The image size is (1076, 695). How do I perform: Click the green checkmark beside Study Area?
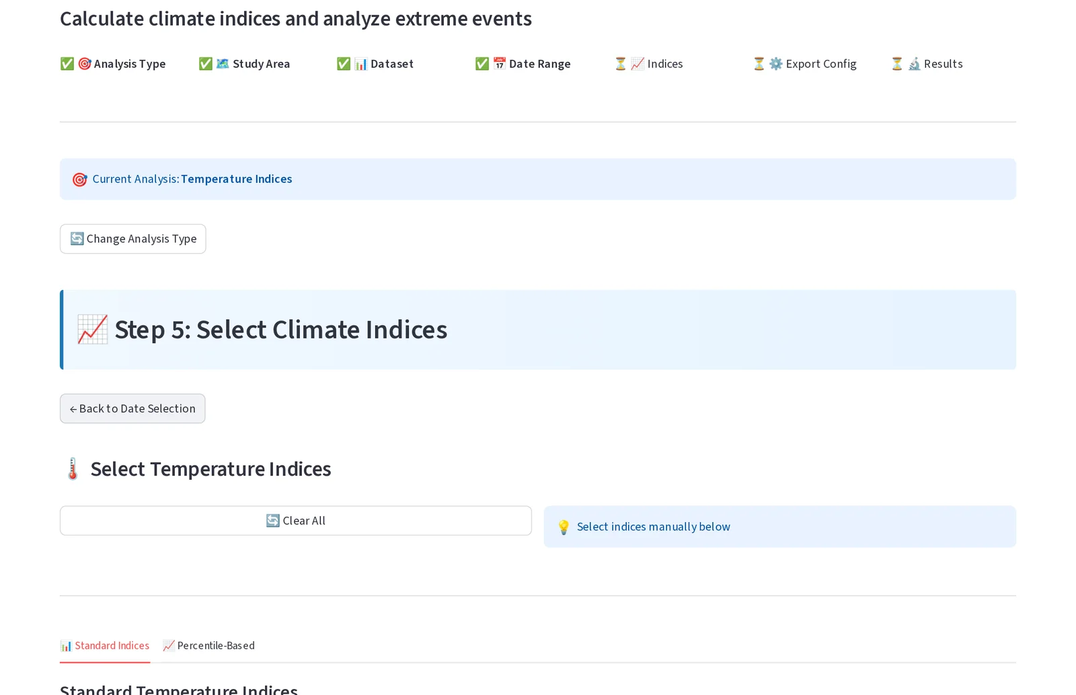pyautogui.click(x=206, y=64)
